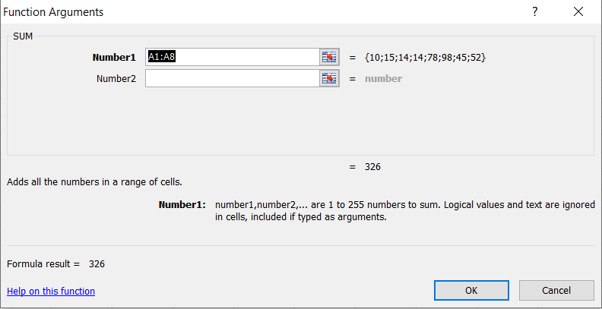Click the computed result 326 below the arguments box

372,166
